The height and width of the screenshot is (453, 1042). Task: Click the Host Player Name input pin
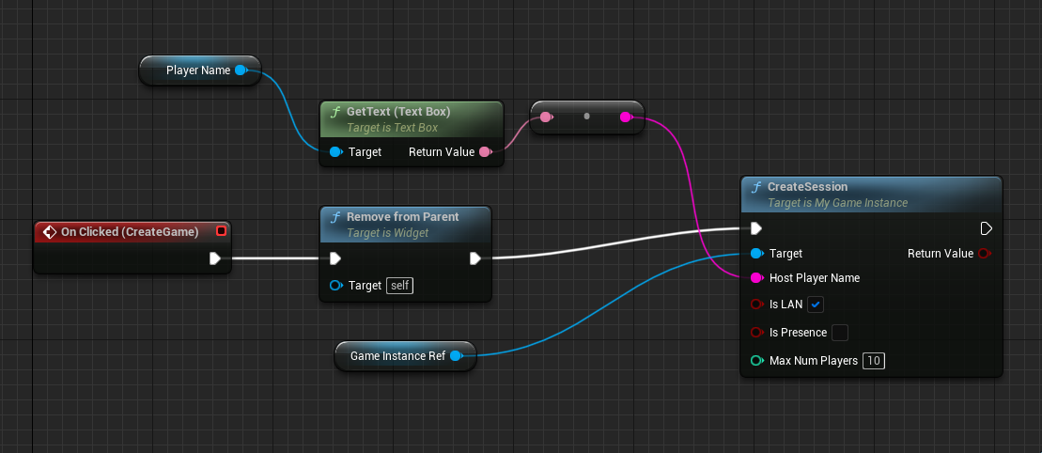(757, 278)
